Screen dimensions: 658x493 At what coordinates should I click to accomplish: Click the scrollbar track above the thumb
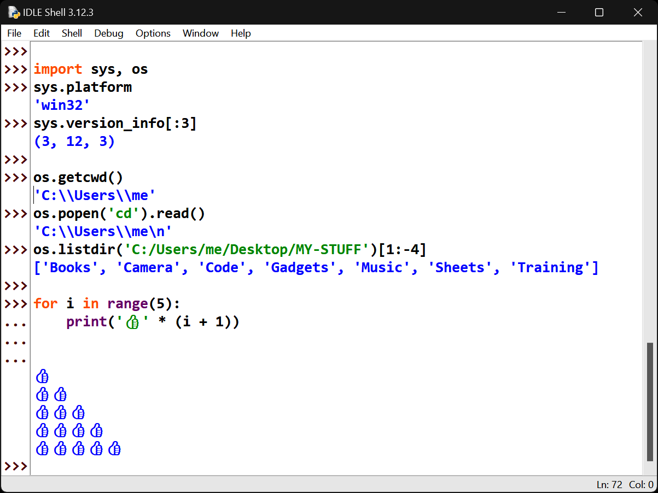650,191
